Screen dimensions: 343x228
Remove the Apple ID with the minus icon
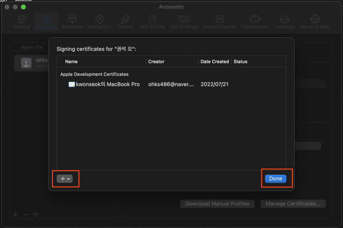coord(26,215)
